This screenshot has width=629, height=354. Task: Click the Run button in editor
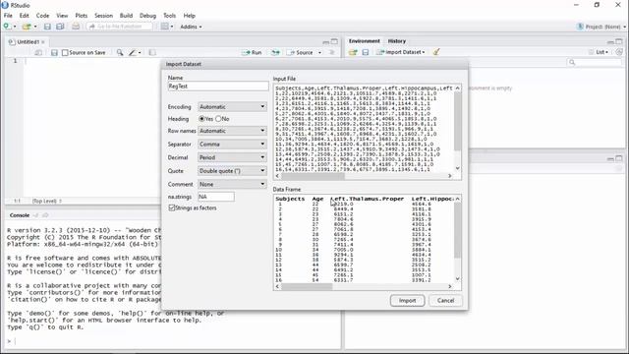click(252, 52)
